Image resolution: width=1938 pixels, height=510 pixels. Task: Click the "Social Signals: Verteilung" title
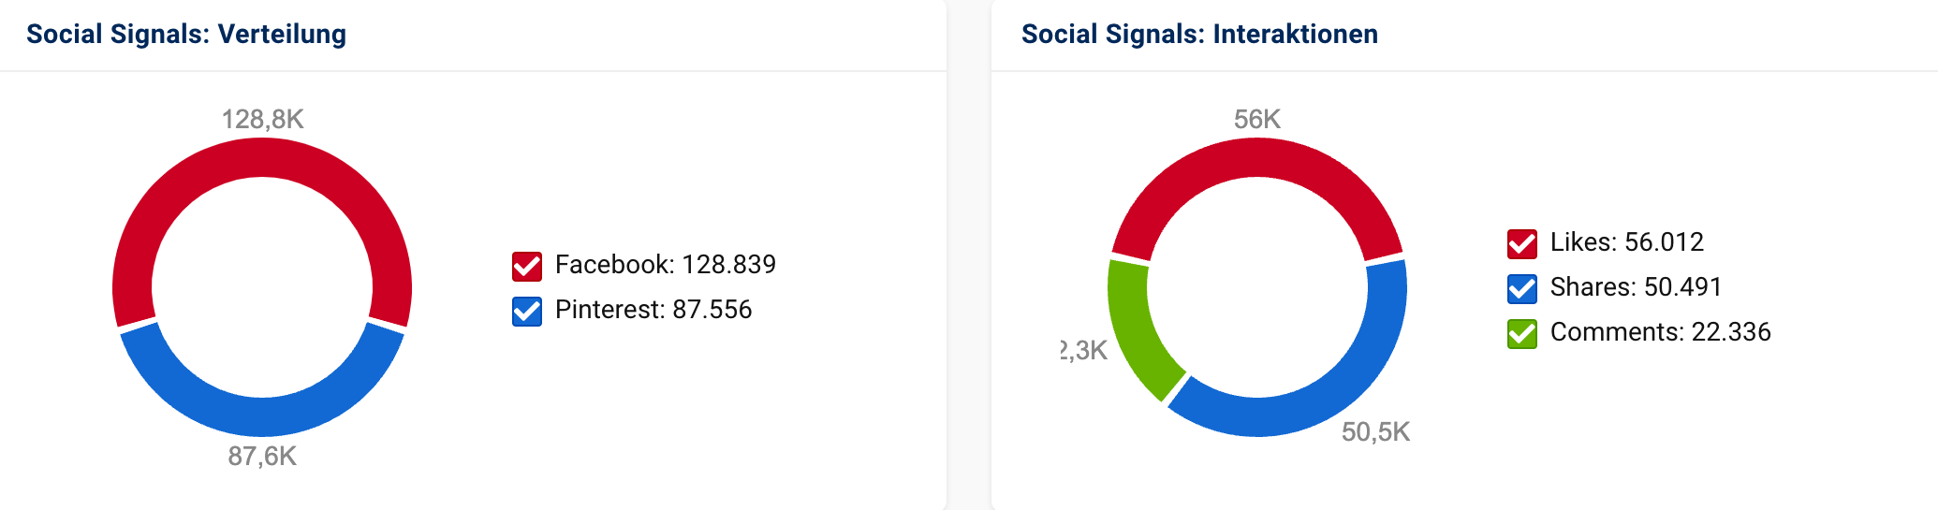(x=186, y=35)
